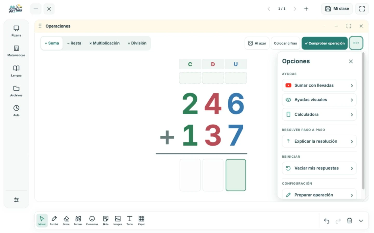Viewport: 374px width, 233px height.
Task: Click the Opciones panel scrollbar
Action: pos(363,121)
